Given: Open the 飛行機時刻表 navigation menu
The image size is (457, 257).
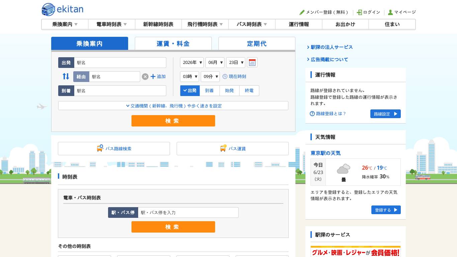Looking at the screenshot, I should click(205, 24).
